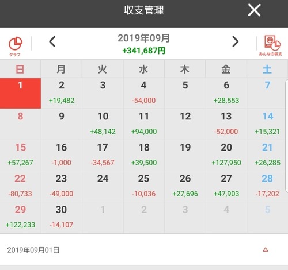Go to next month with right chevron

[236, 41]
